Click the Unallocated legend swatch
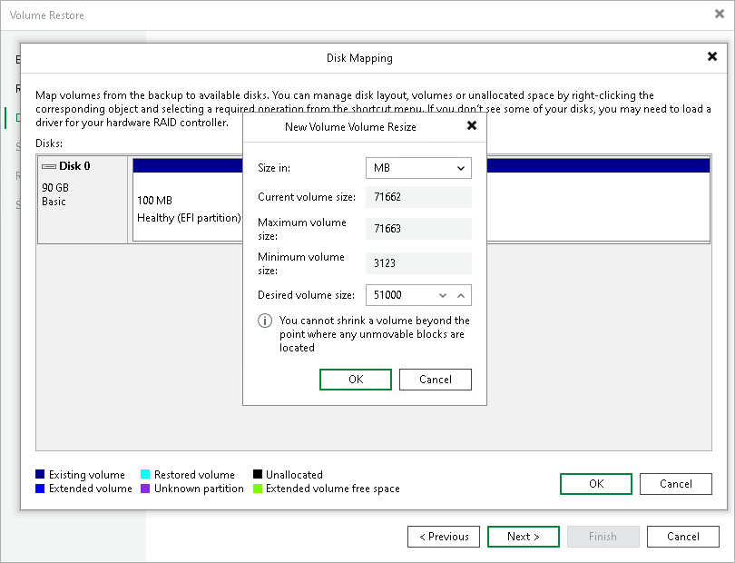Viewport: 735px width, 563px height. [260, 474]
